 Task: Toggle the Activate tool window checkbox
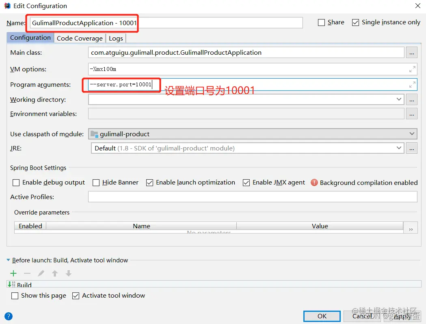[76, 296]
